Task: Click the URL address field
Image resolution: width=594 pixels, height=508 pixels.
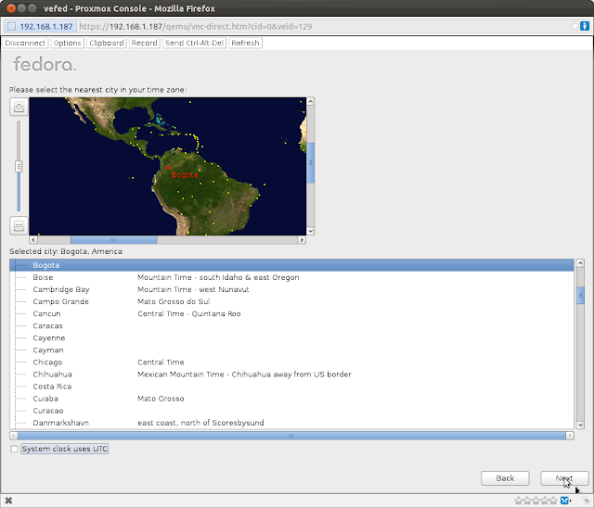Action: [x=322, y=27]
